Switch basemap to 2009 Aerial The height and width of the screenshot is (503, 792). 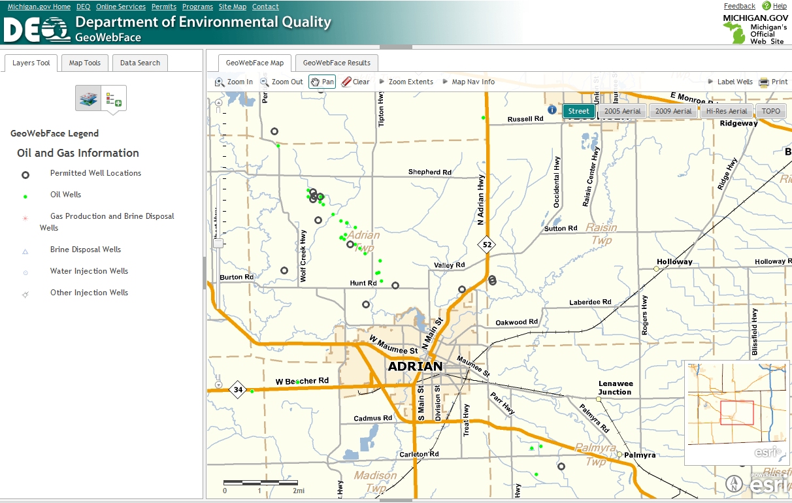pos(673,111)
